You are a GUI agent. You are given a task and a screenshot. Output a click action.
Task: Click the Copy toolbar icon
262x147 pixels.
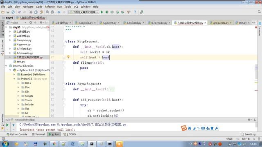(x=36, y=12)
